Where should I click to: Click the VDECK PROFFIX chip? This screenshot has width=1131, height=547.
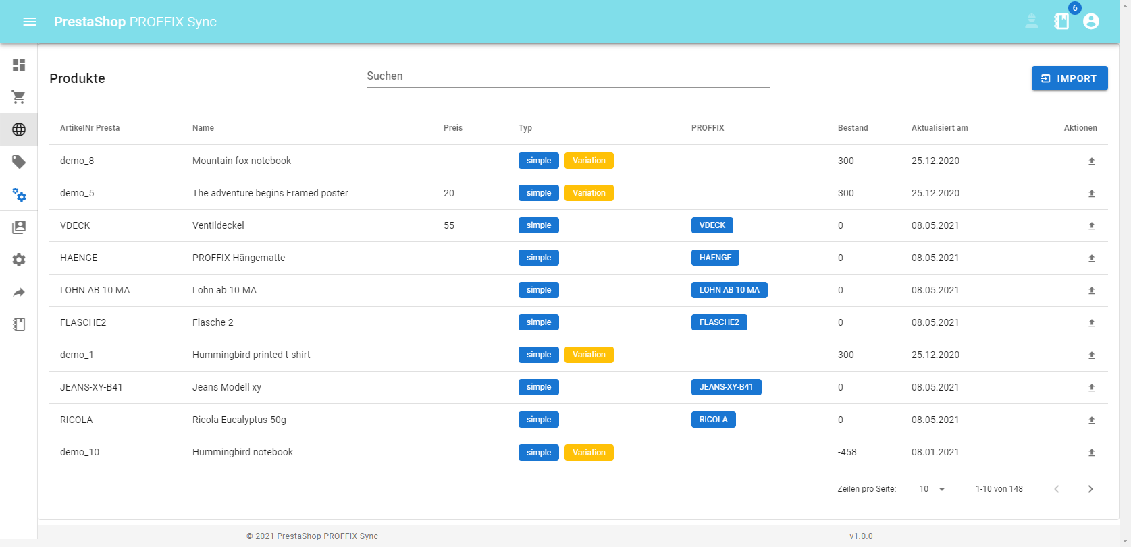point(712,225)
